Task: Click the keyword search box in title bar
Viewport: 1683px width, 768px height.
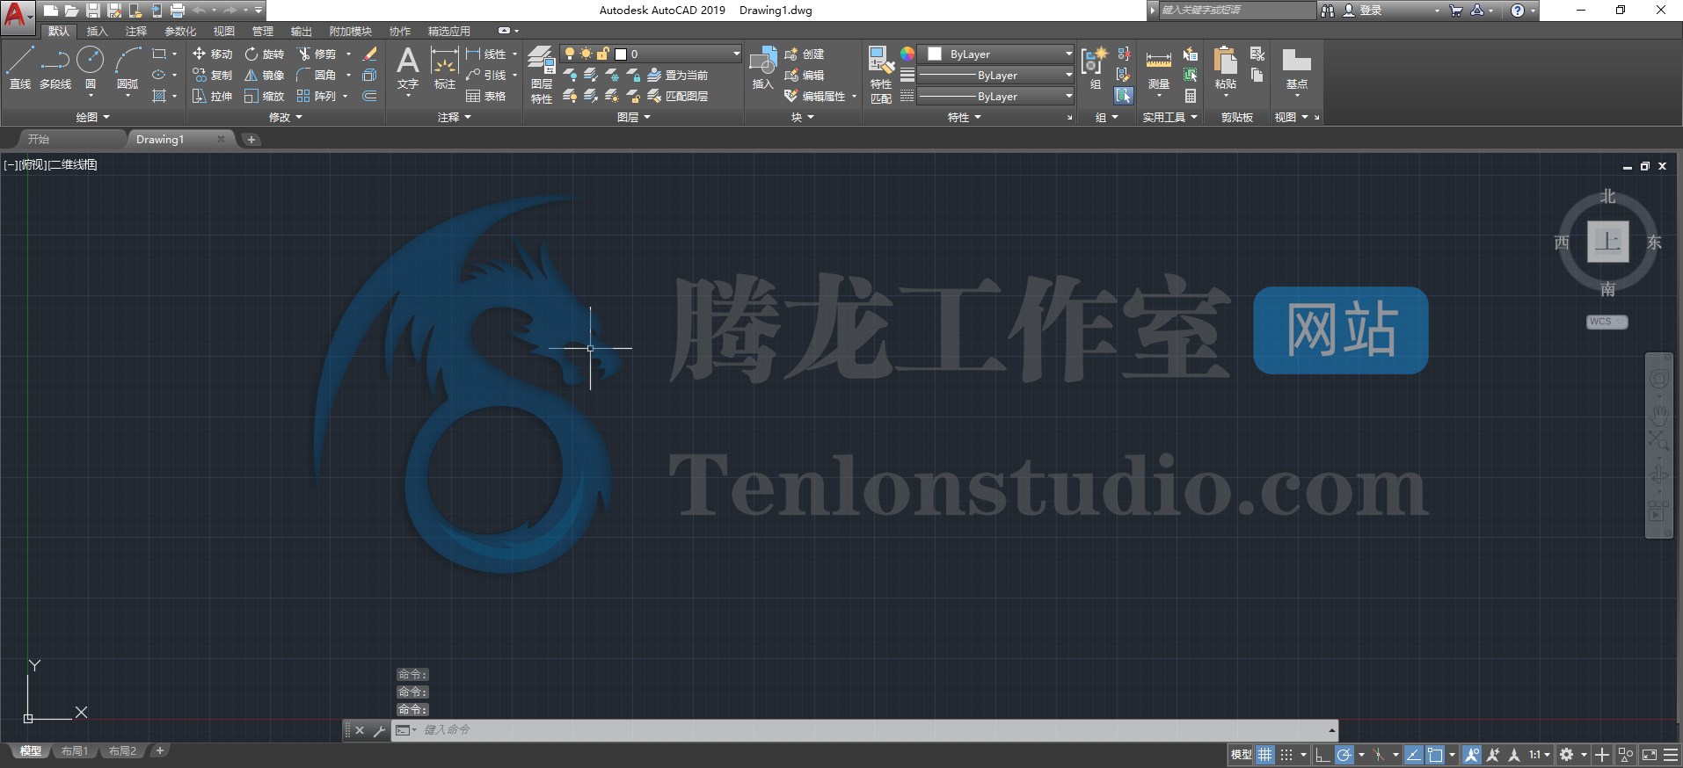Action: coord(1235,11)
